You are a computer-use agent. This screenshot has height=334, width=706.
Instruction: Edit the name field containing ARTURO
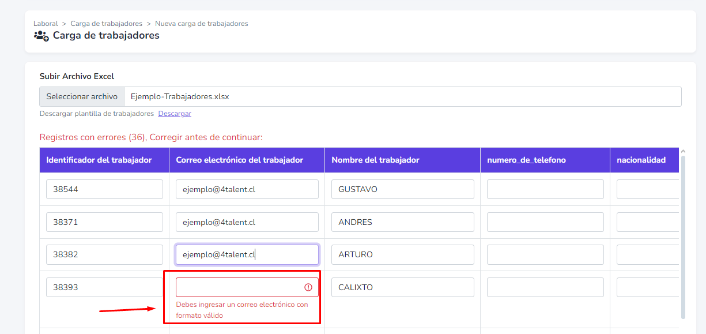tap(403, 254)
